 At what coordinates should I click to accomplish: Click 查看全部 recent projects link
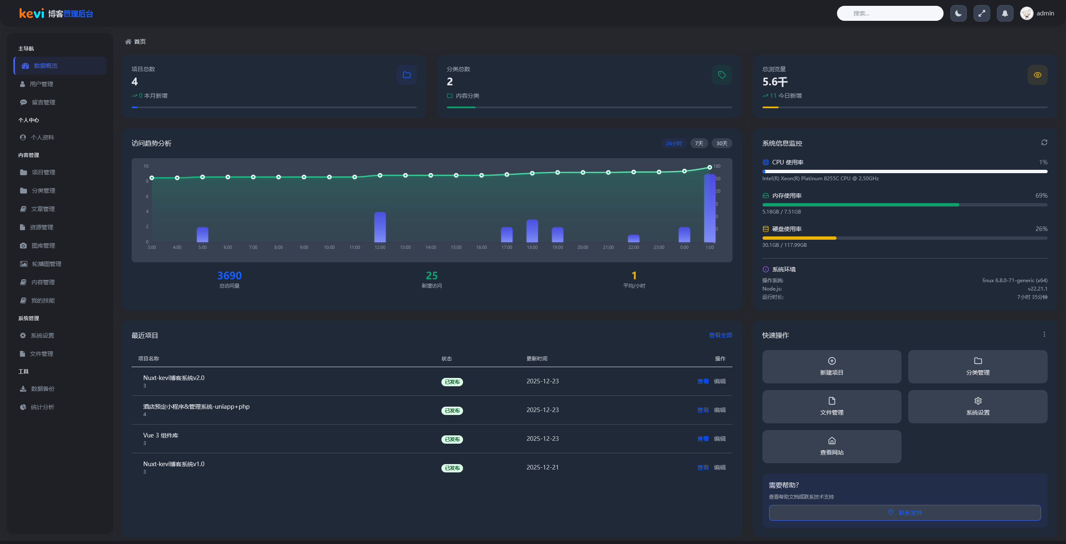(720, 335)
